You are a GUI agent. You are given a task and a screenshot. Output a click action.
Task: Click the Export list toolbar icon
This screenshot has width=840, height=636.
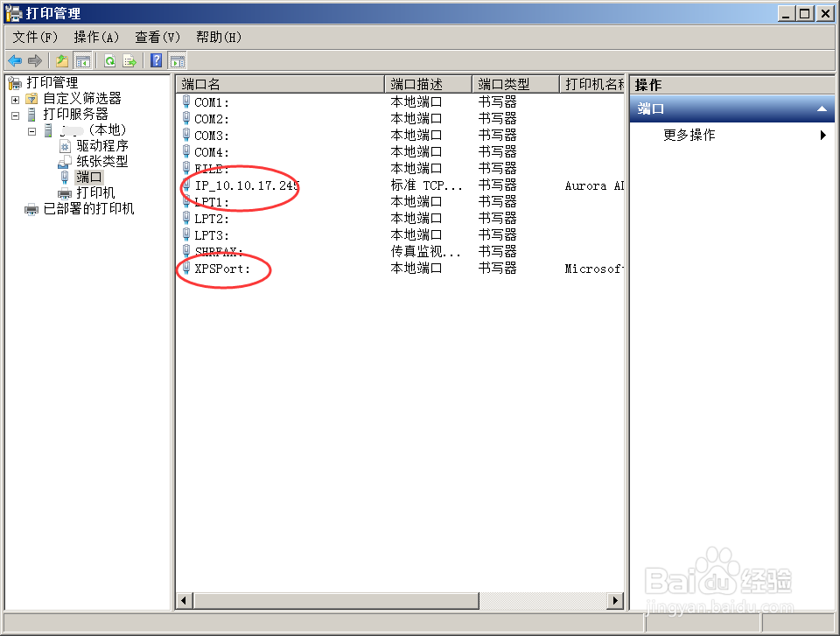pyautogui.click(x=129, y=60)
